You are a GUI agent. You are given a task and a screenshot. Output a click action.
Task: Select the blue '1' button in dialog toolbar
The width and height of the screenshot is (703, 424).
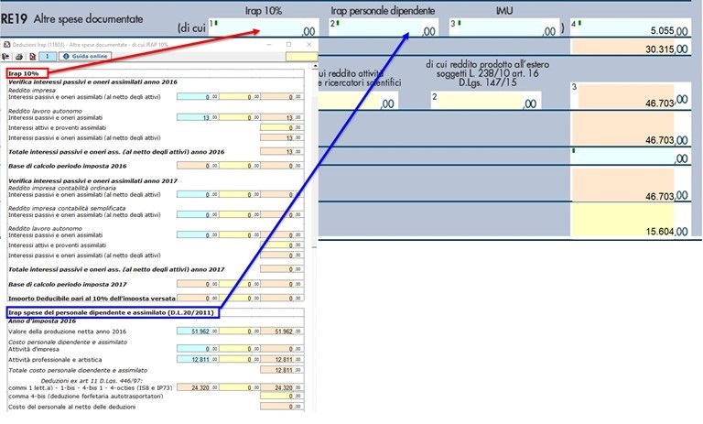48,57
